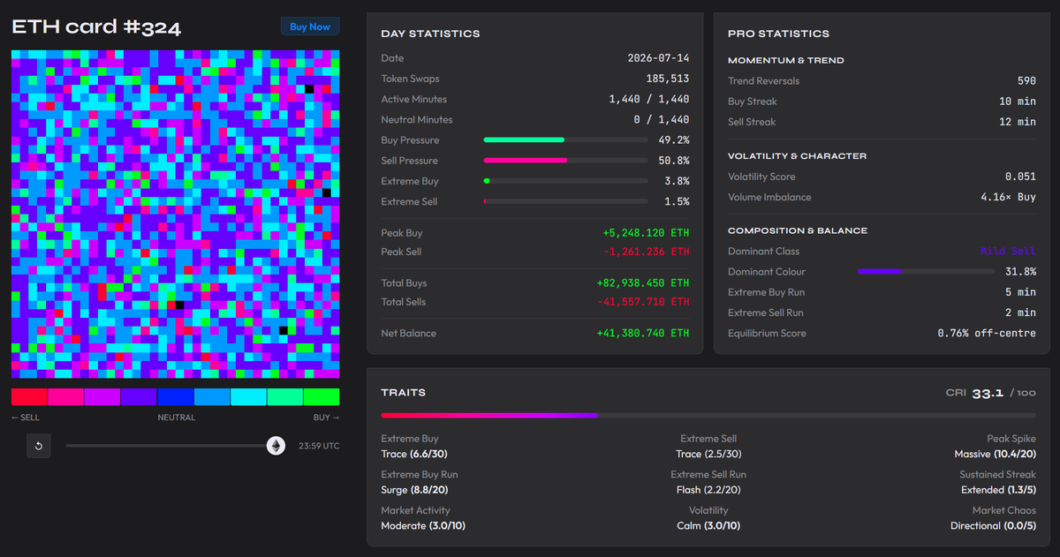The height and width of the screenshot is (557, 1060).
Task: Click the TRAITS heading
Action: (403, 393)
